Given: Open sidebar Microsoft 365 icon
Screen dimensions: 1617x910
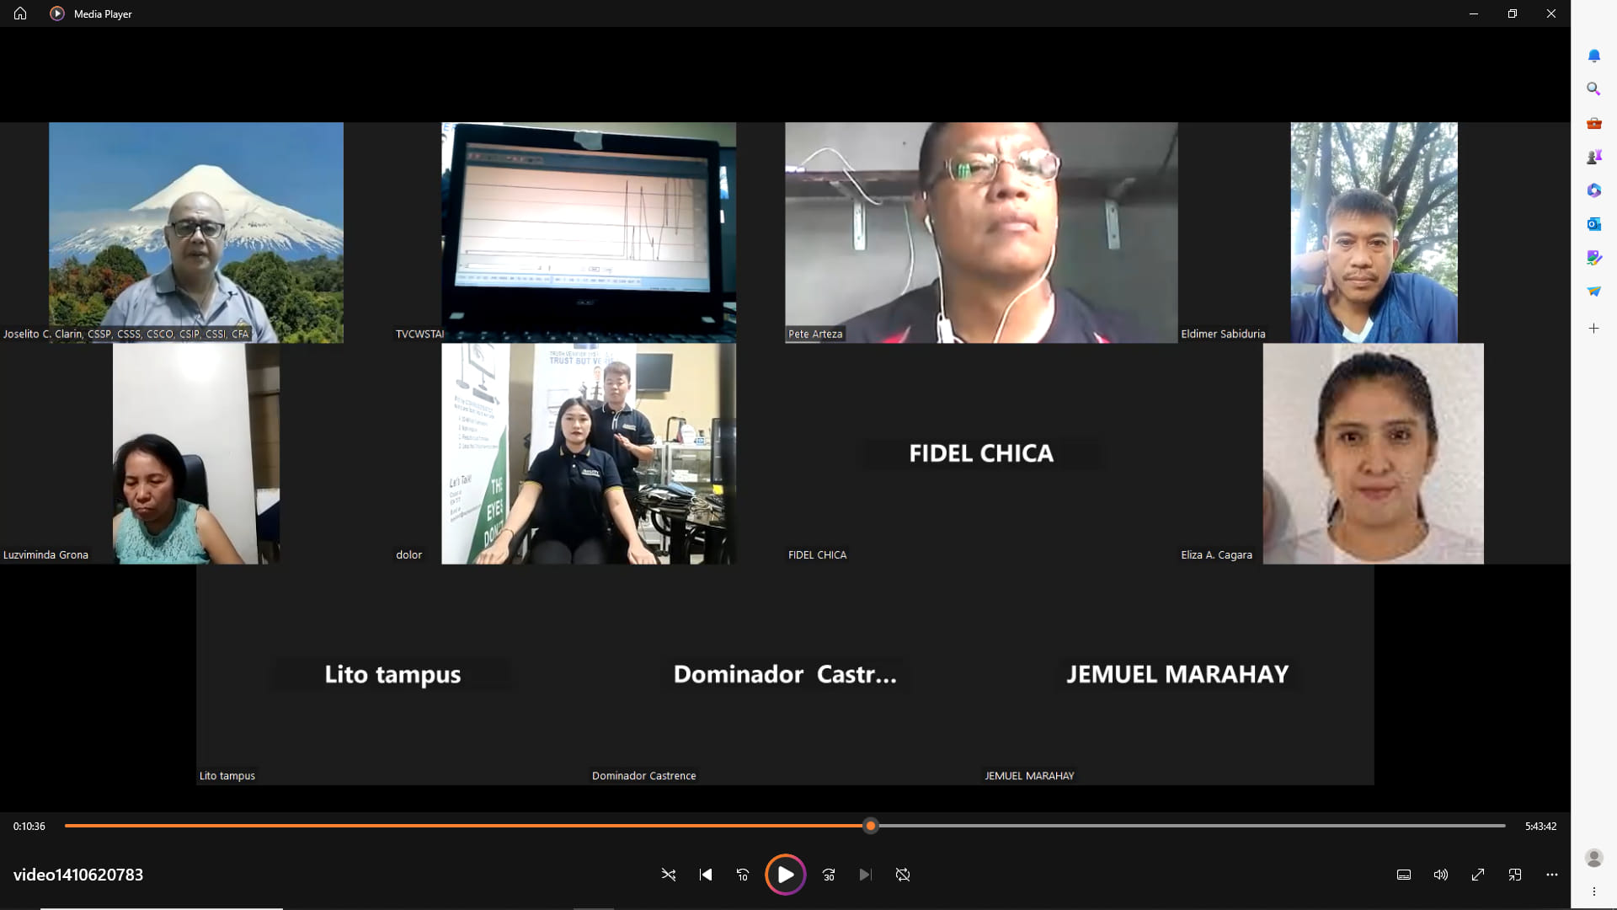Looking at the screenshot, I should pyautogui.click(x=1594, y=190).
